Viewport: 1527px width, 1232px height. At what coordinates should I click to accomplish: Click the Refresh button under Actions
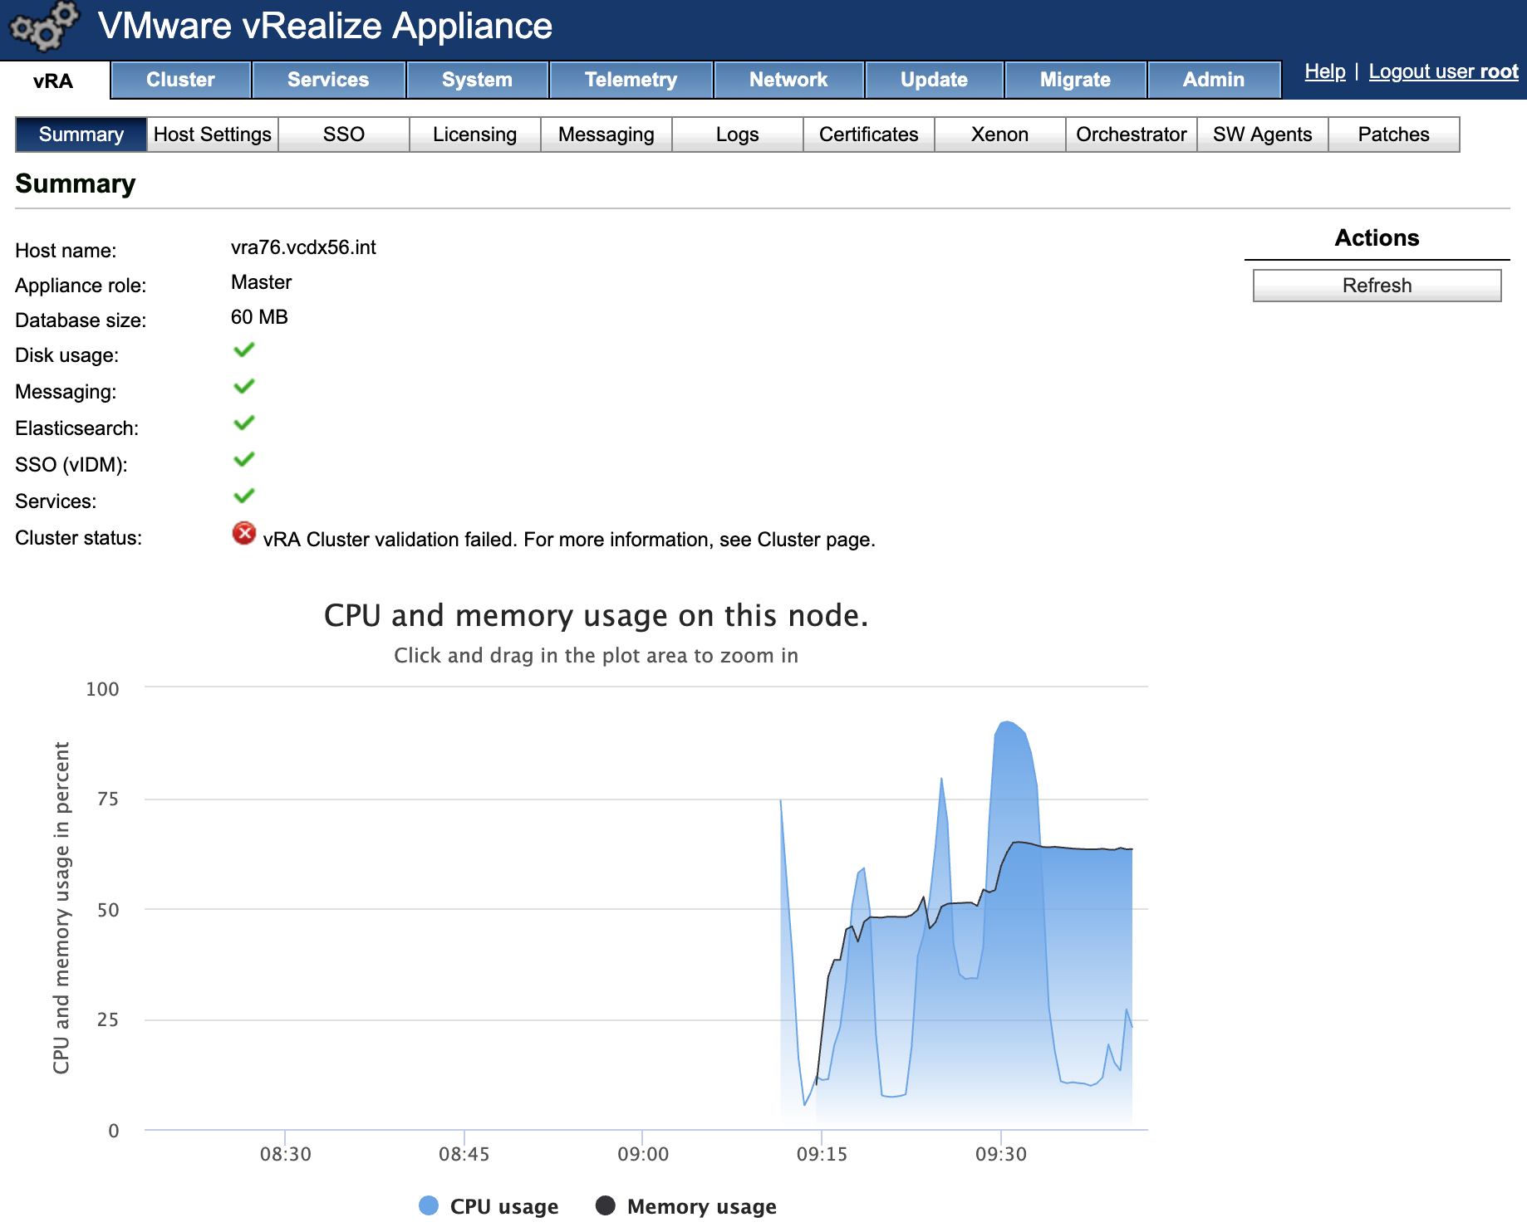[x=1377, y=286]
